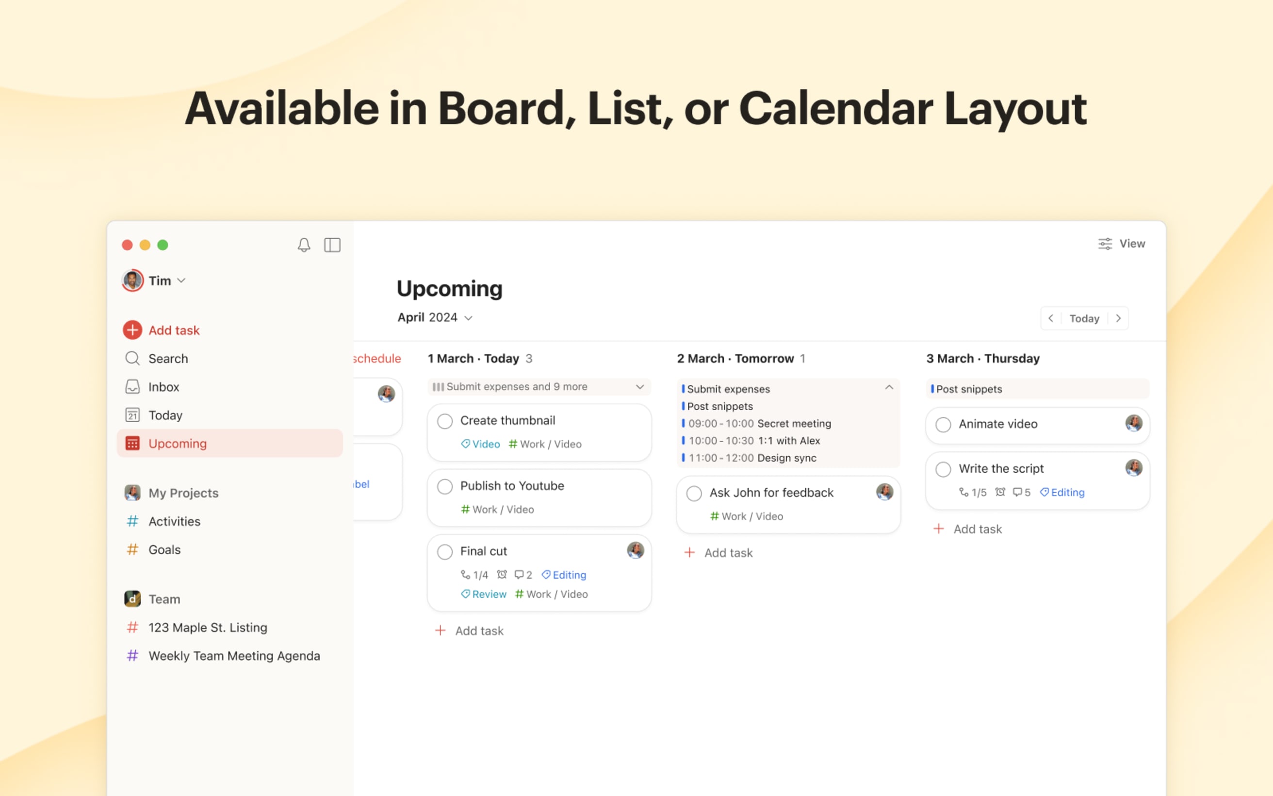
Task: Open the Design sync event
Action: tap(749, 458)
